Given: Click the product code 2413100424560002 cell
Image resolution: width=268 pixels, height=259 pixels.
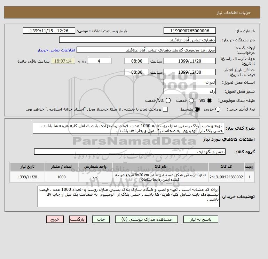Looking at the screenshot, I should coord(226,177).
